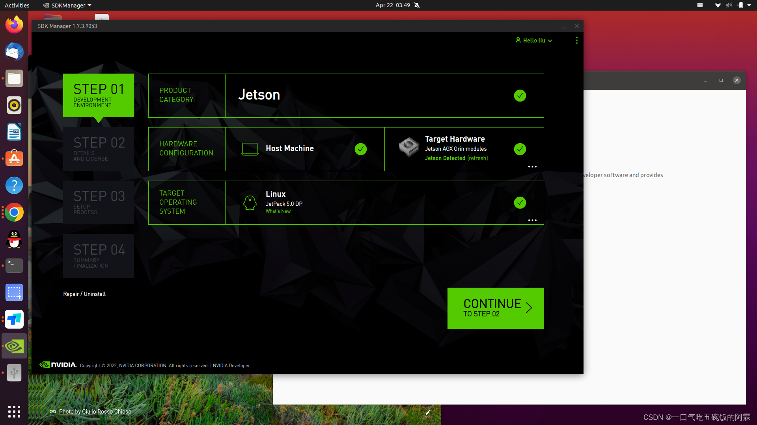Toggle the Linux JetPack checkmark
This screenshot has height=425, width=757.
click(x=520, y=203)
